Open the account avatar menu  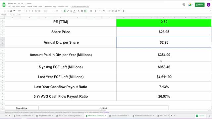coord(208,5)
